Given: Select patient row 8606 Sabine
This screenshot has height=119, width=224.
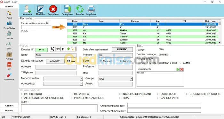Looking at the screenshot, I should (143, 37).
